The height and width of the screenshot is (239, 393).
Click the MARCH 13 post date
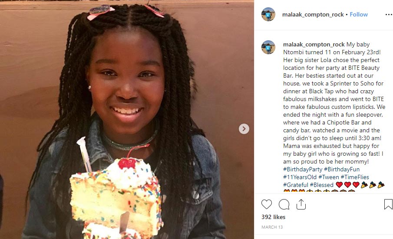click(272, 227)
